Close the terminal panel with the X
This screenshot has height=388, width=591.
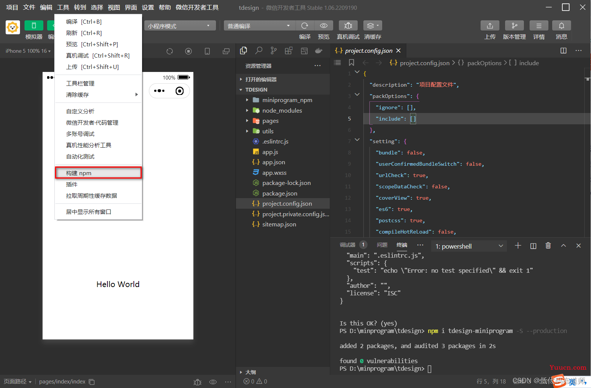[579, 246]
